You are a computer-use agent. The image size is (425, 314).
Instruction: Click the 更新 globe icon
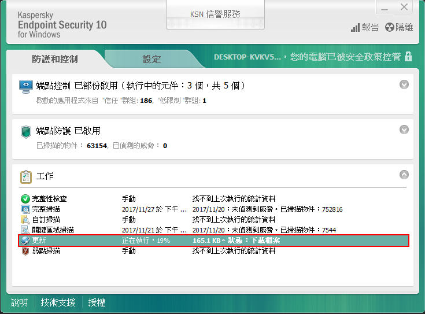pos(25,241)
